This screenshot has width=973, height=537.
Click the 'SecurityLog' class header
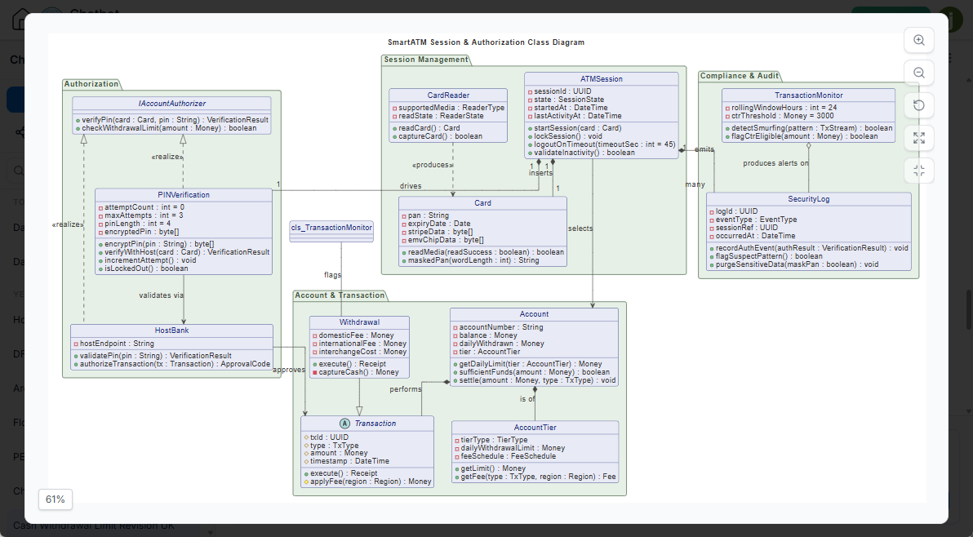809,199
